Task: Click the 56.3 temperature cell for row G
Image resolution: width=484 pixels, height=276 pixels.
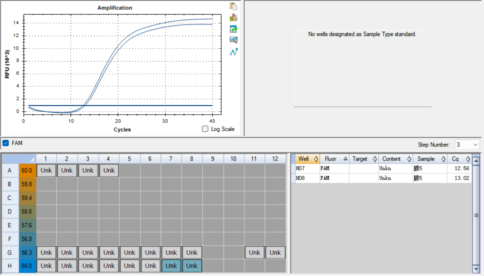Action: (27, 253)
